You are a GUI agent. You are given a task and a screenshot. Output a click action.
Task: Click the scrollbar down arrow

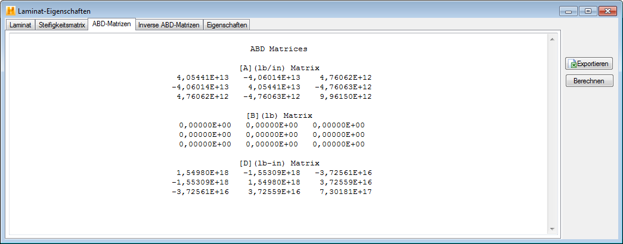[x=551, y=229]
